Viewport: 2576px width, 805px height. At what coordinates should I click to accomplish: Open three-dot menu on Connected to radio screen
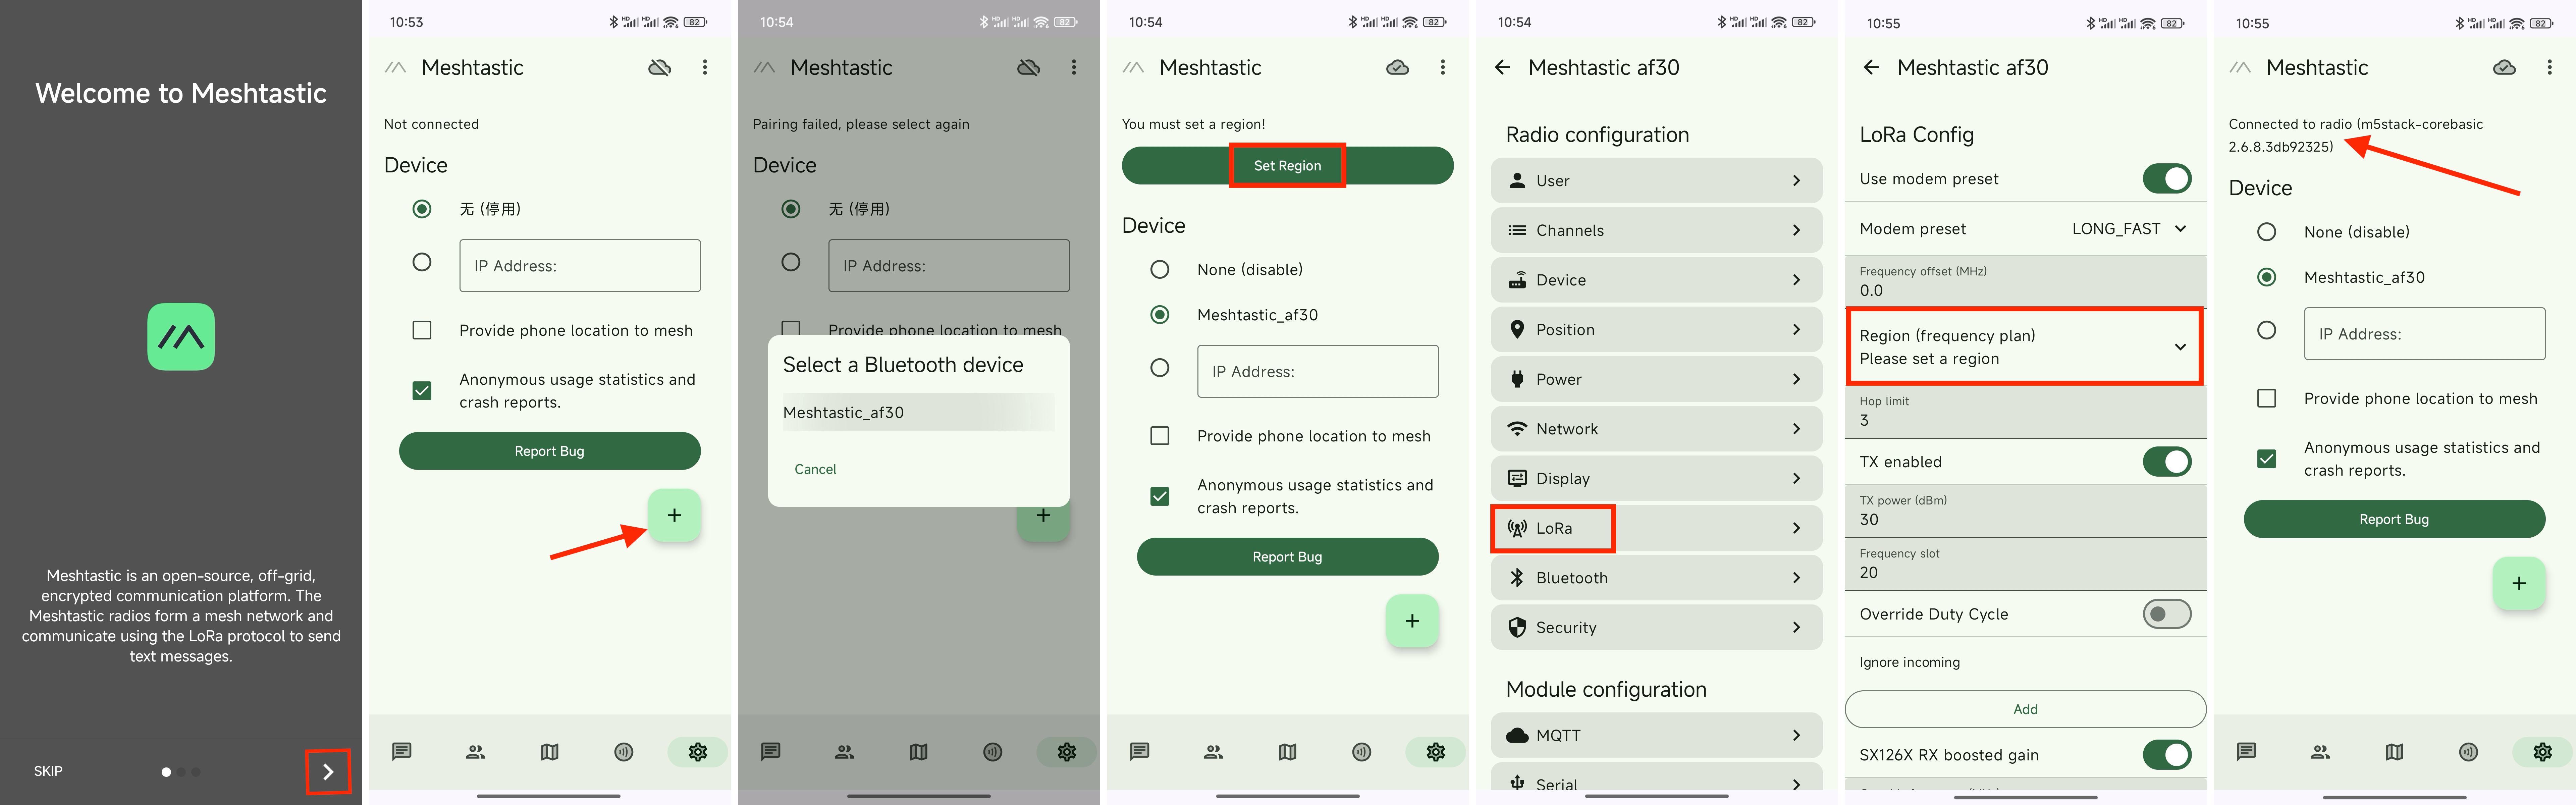2549,67
